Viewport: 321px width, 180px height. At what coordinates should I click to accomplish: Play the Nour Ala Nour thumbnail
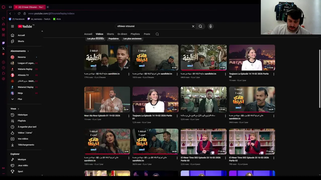[107, 99]
